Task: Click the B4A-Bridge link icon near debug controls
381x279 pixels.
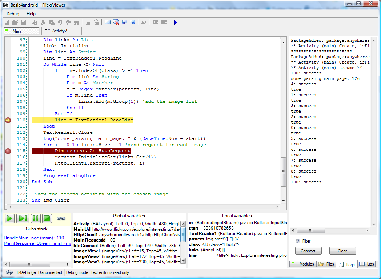Action: tap(61, 218)
